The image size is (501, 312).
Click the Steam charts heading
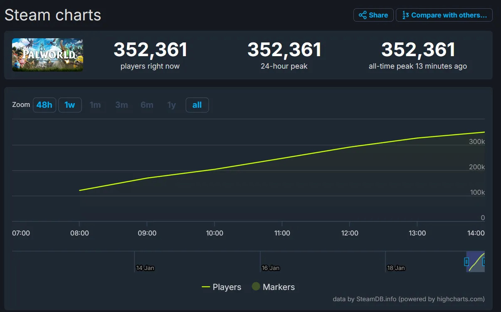pos(53,15)
